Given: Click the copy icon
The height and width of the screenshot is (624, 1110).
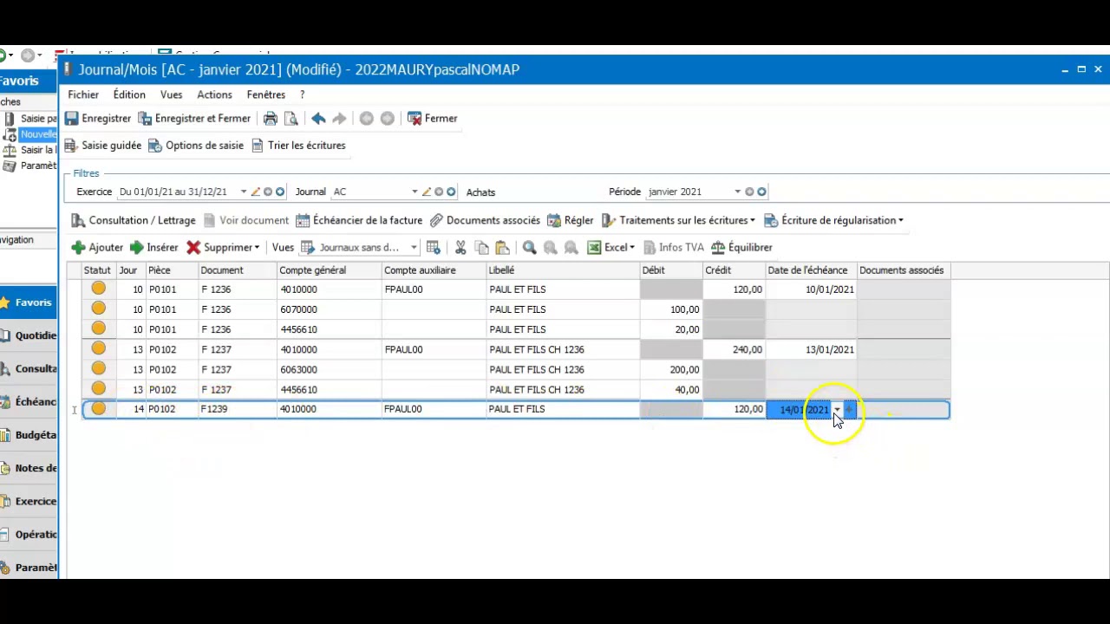Looking at the screenshot, I should click(x=481, y=248).
